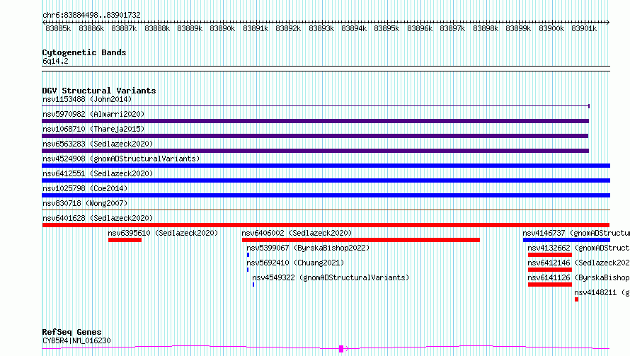630x356 pixels.
Task: Click the nsv6141126 variant label
Action: [x=578, y=277]
